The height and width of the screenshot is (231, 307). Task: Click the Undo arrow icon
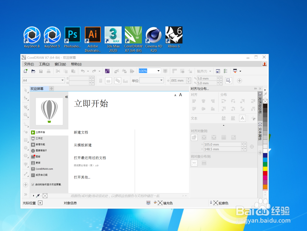[x=83, y=71]
